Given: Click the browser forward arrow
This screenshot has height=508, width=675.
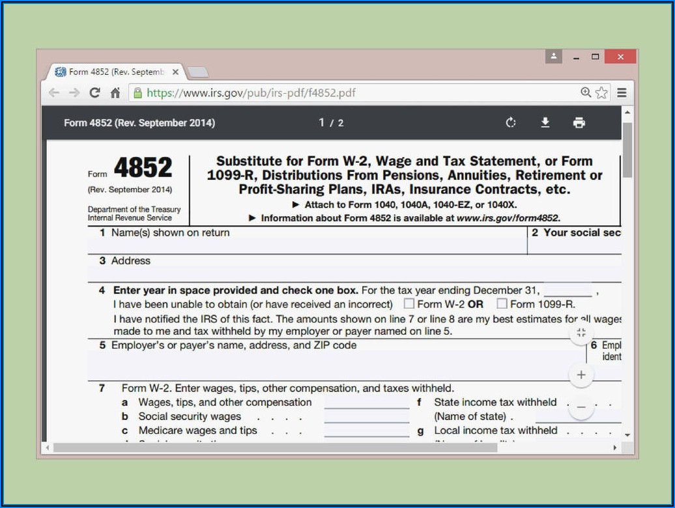Looking at the screenshot, I should [x=74, y=93].
